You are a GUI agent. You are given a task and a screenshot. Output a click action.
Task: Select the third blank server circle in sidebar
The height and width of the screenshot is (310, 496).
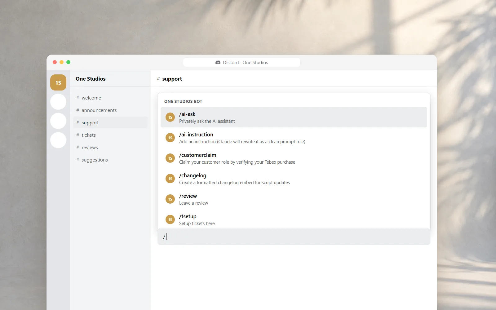tap(58, 140)
